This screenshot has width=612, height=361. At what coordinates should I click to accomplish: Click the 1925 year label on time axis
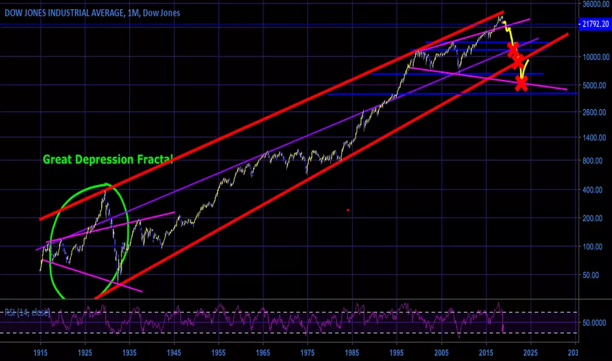click(x=85, y=353)
